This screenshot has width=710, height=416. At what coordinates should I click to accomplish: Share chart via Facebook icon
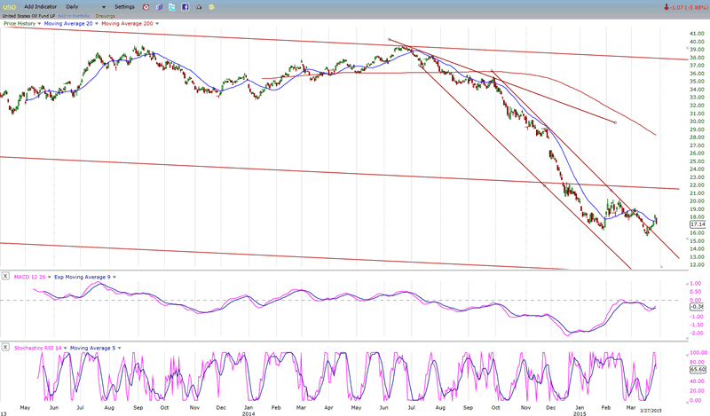[x=185, y=6]
